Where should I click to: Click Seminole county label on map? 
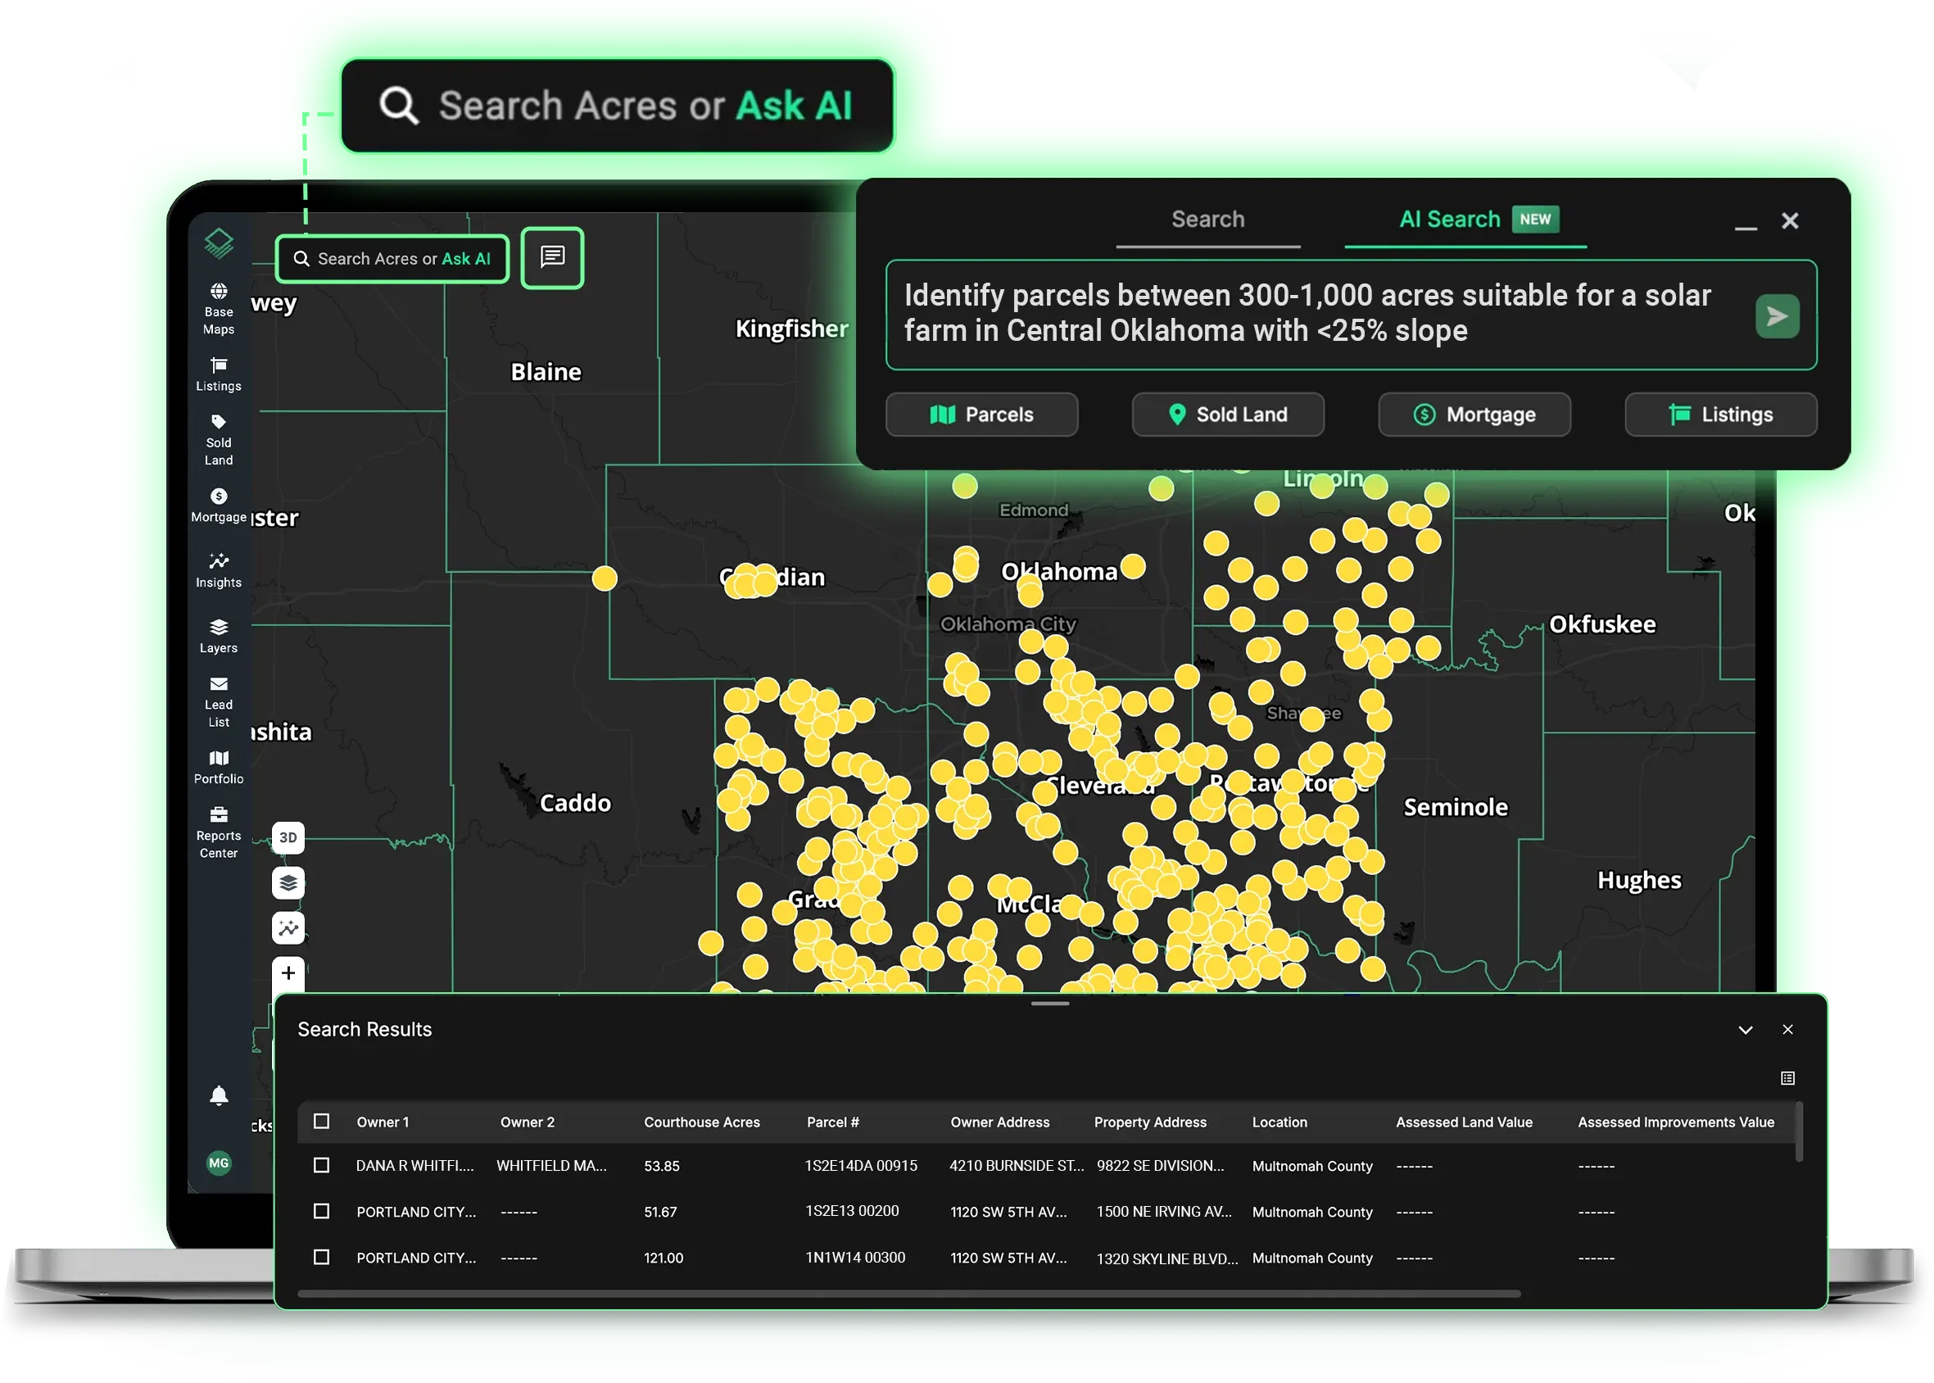click(x=1456, y=807)
